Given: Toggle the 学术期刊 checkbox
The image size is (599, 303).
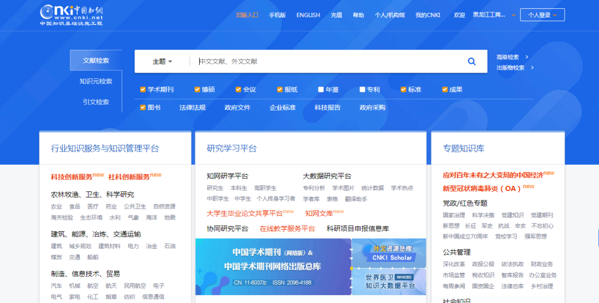Looking at the screenshot, I should point(143,89).
